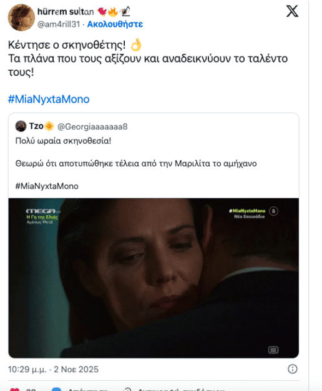The height and width of the screenshot is (391, 322).
Task: Click the captions icon on video
Action: click(x=273, y=350)
